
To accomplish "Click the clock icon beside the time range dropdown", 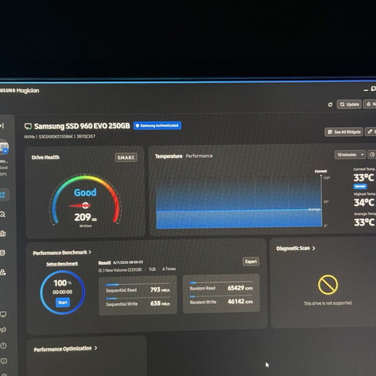I will [x=372, y=155].
